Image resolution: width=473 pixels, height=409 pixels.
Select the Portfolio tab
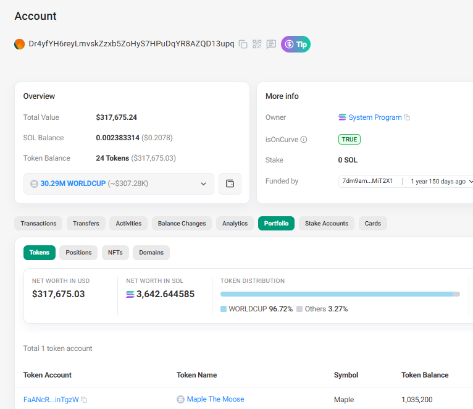(x=276, y=224)
